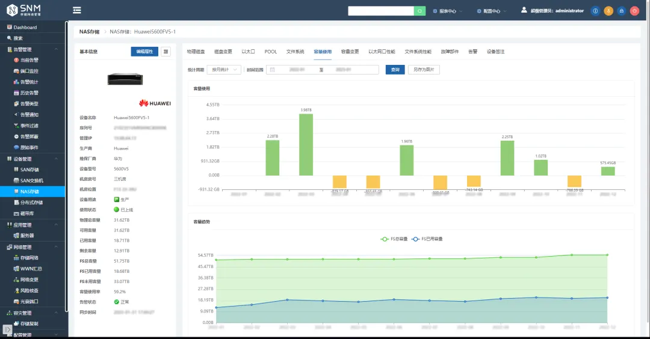Screen dimensions: 650x339
Task: Toggle FS已用容量 series in the chart legend
Action: click(x=427, y=239)
